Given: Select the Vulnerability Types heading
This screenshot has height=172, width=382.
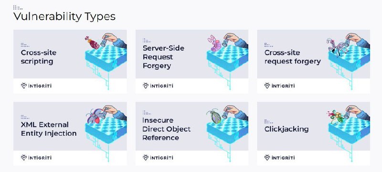Looking at the screenshot, I should (64, 17).
